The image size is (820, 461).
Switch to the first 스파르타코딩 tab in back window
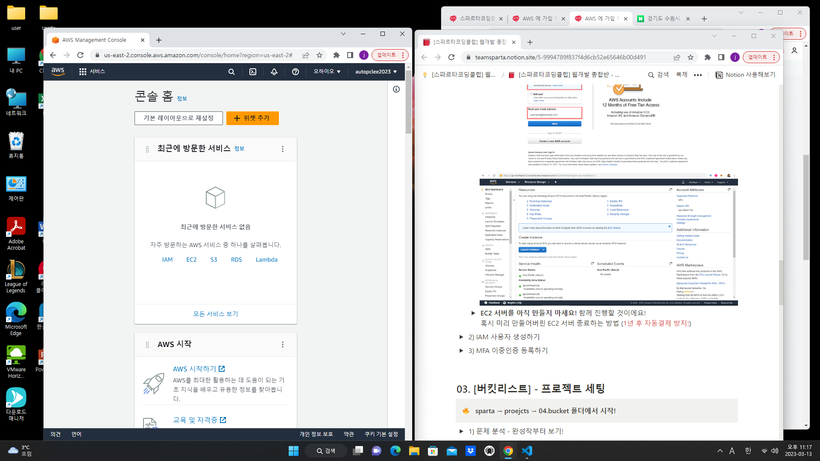coord(477,18)
